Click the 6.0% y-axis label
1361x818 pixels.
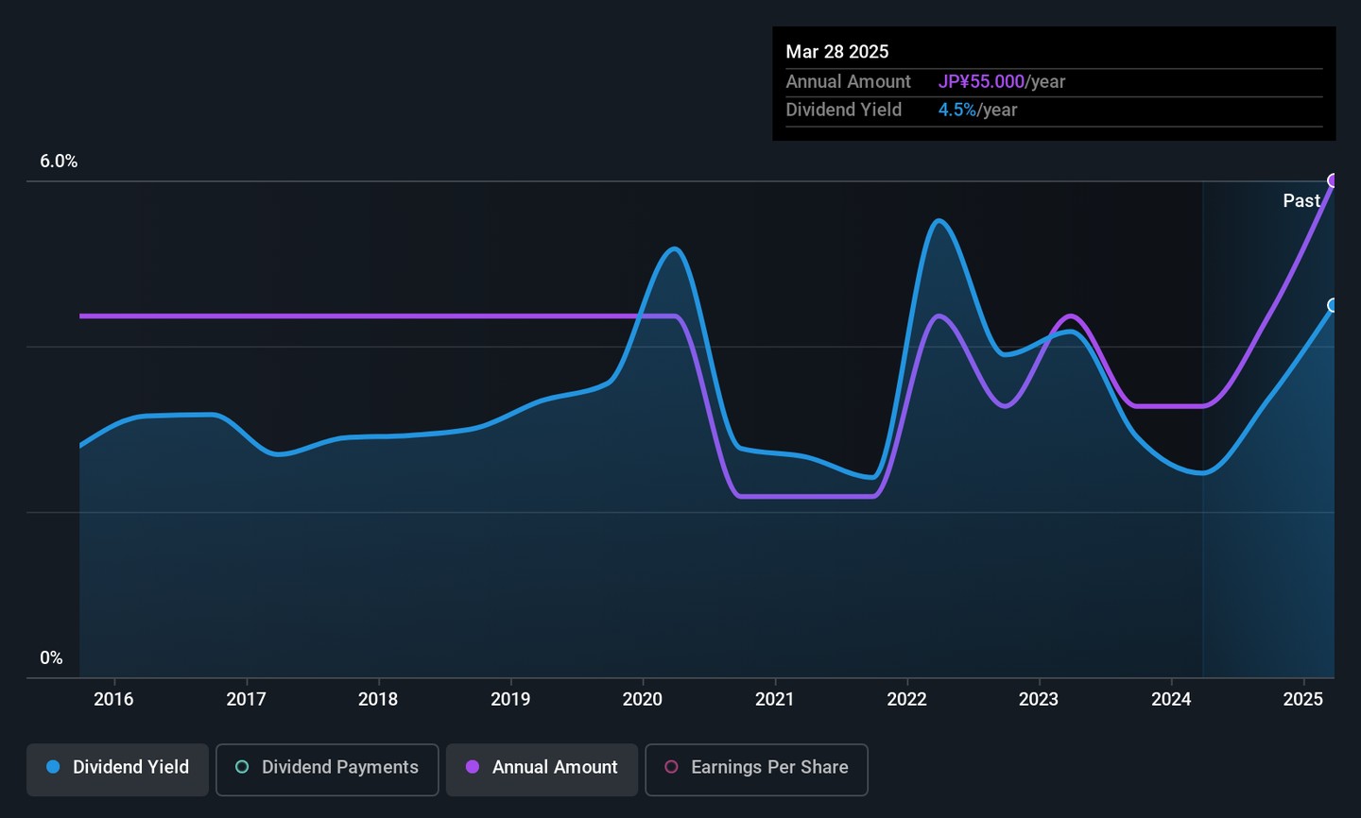pos(59,162)
